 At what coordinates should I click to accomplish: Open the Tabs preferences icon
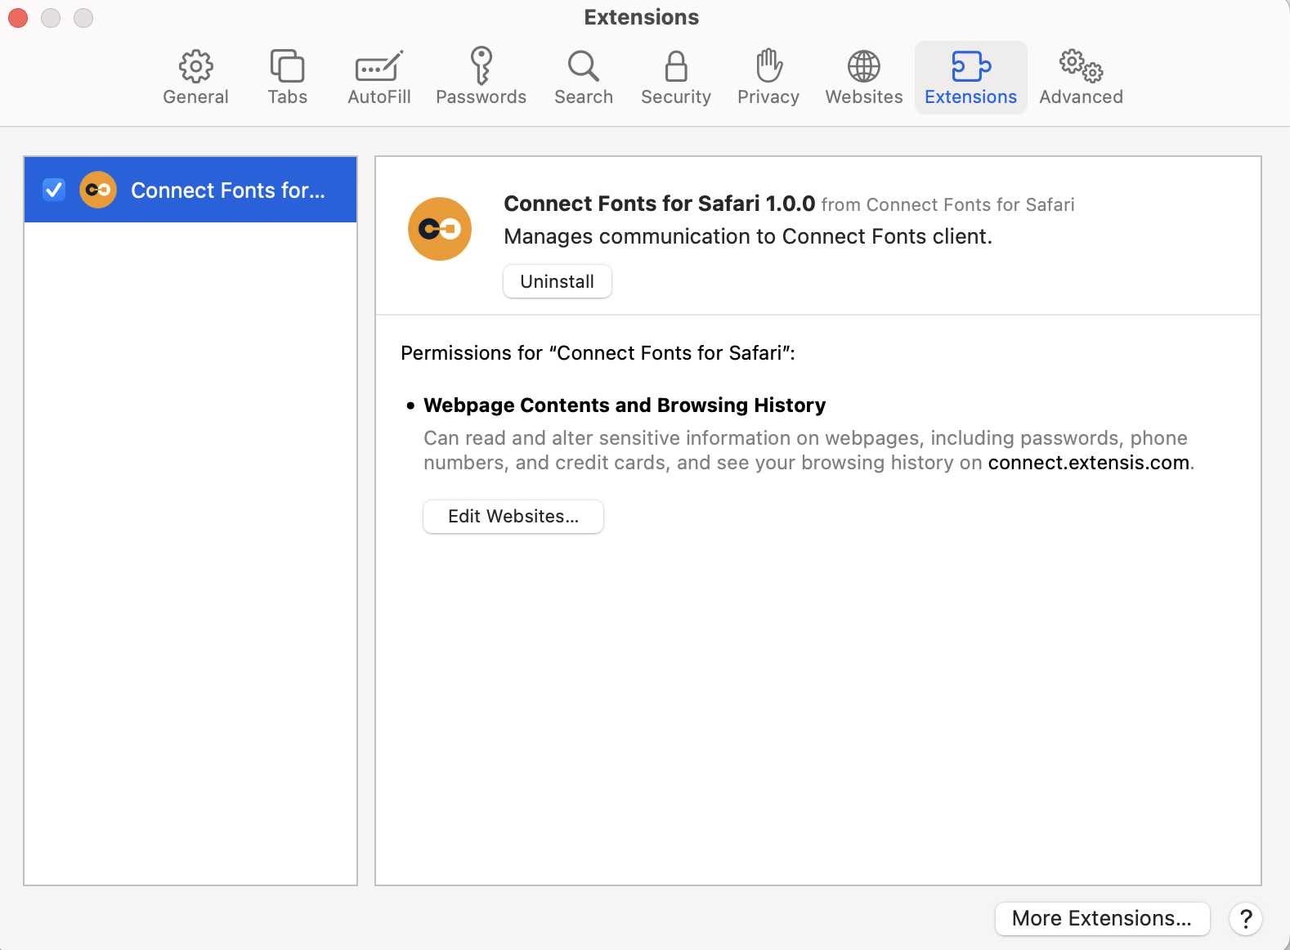tap(287, 66)
